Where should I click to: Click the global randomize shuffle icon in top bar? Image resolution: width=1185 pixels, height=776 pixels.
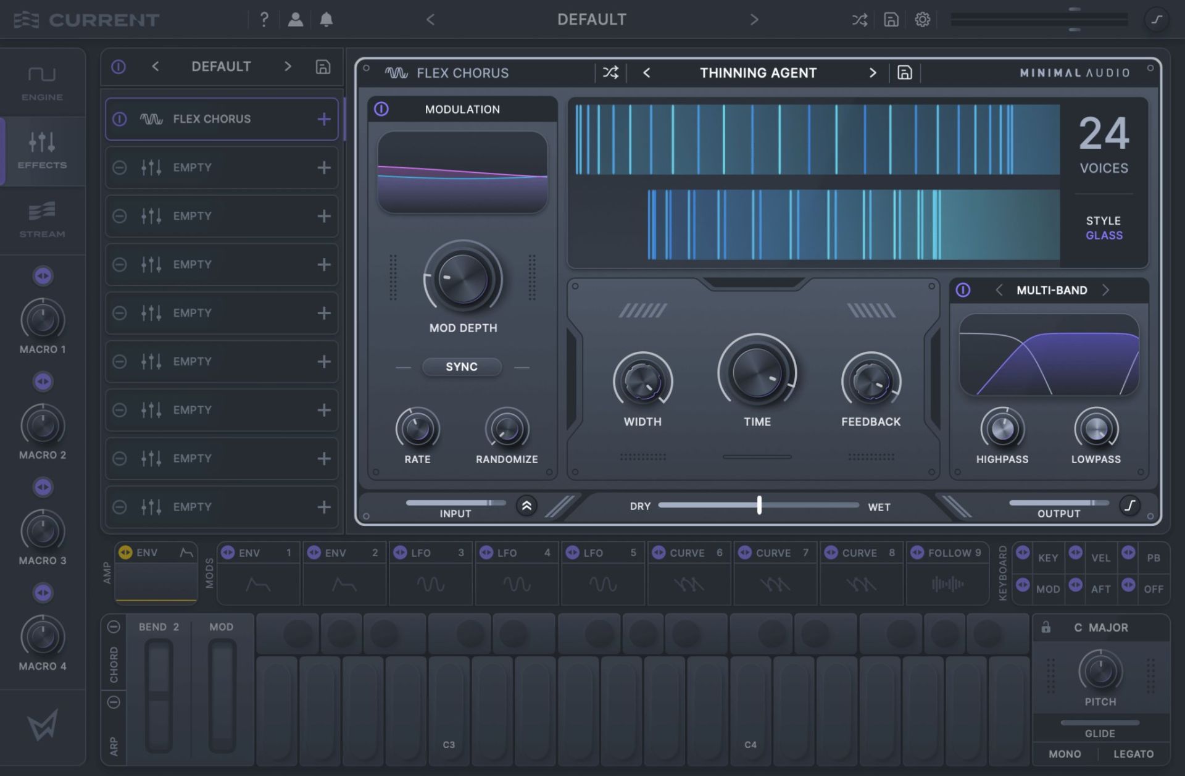(860, 20)
